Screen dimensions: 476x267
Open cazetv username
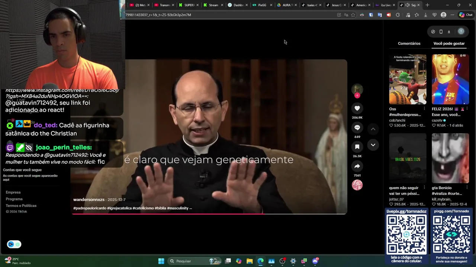(x=437, y=121)
